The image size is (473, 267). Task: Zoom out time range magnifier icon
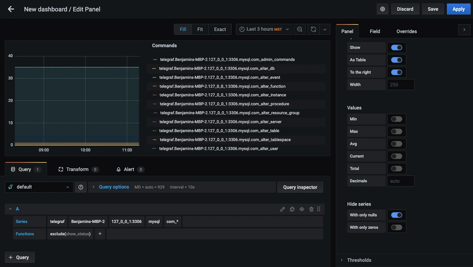[300, 29]
